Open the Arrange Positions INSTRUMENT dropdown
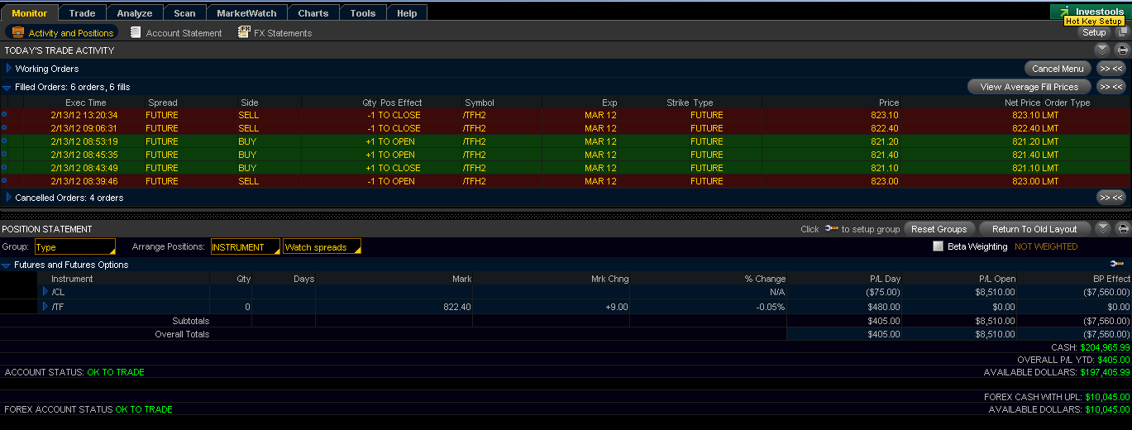 (x=245, y=246)
